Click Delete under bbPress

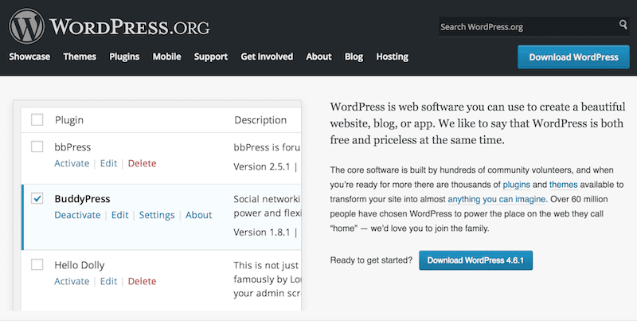click(x=143, y=163)
